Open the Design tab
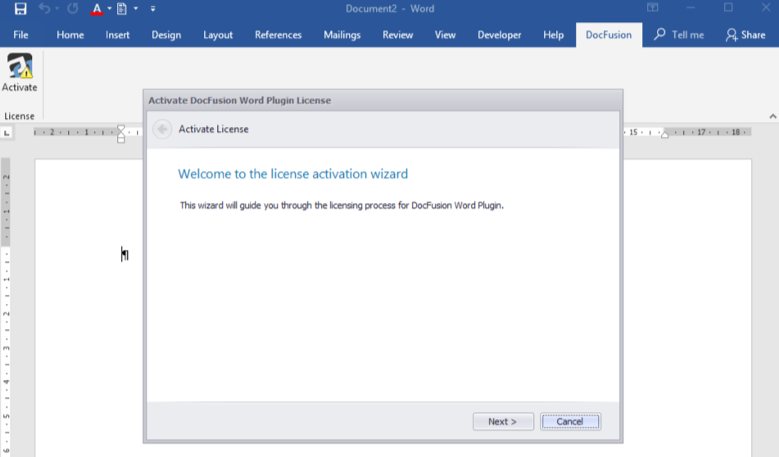 pyautogui.click(x=166, y=34)
